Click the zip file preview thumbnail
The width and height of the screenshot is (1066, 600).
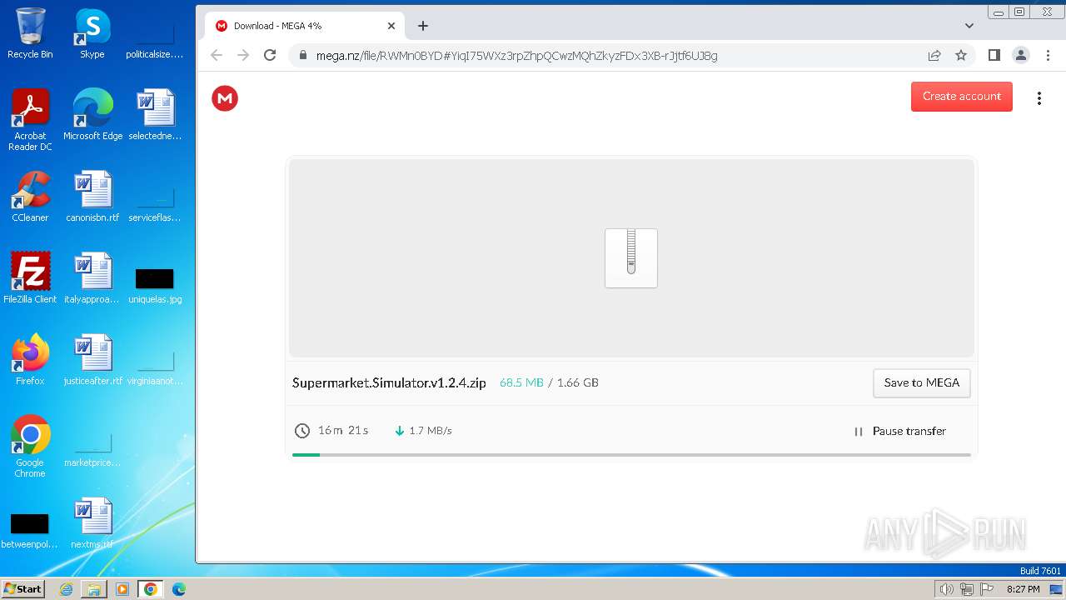point(631,258)
